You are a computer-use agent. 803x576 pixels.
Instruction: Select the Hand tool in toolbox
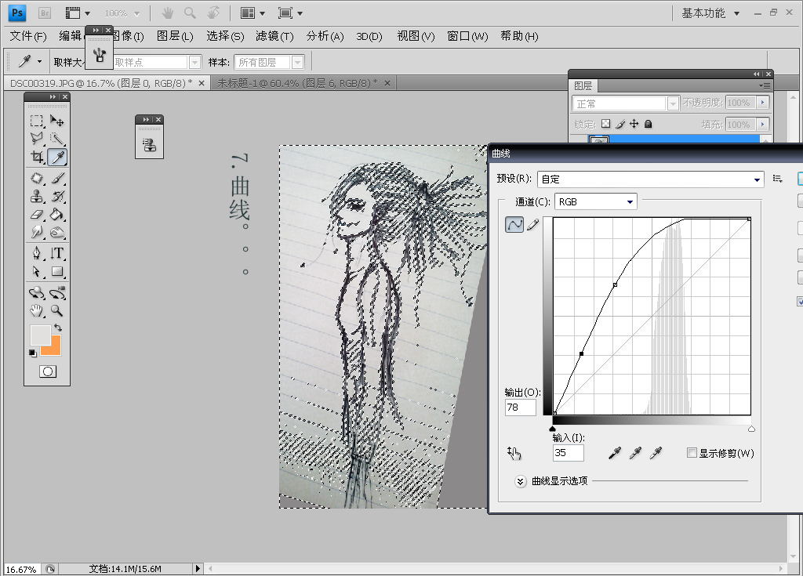click(x=37, y=310)
